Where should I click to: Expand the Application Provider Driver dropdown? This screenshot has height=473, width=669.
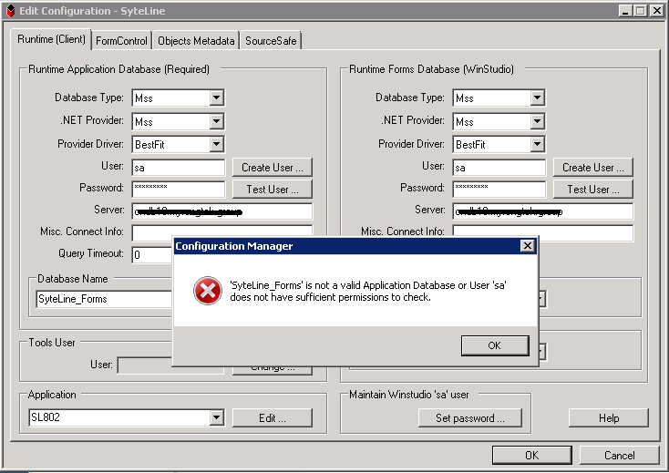(x=217, y=144)
